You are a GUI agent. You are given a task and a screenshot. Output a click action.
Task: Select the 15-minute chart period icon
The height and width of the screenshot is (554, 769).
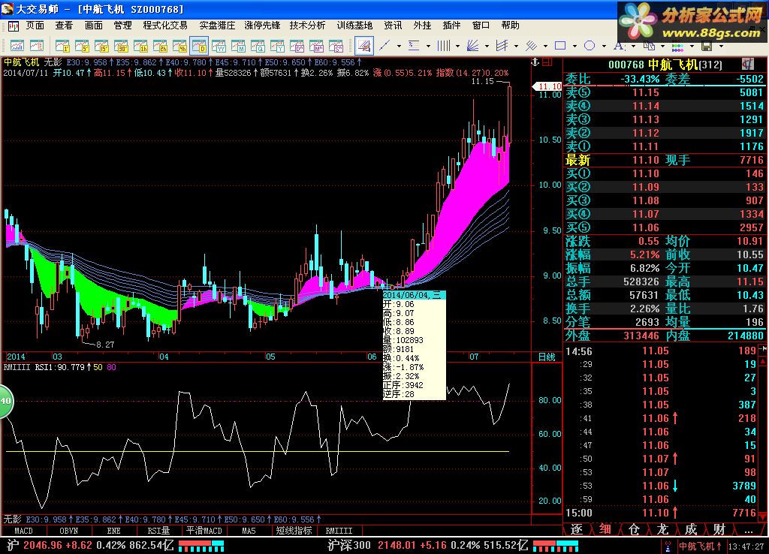[x=101, y=46]
